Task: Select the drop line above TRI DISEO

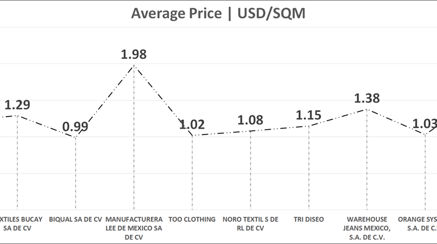Action: click(309, 169)
